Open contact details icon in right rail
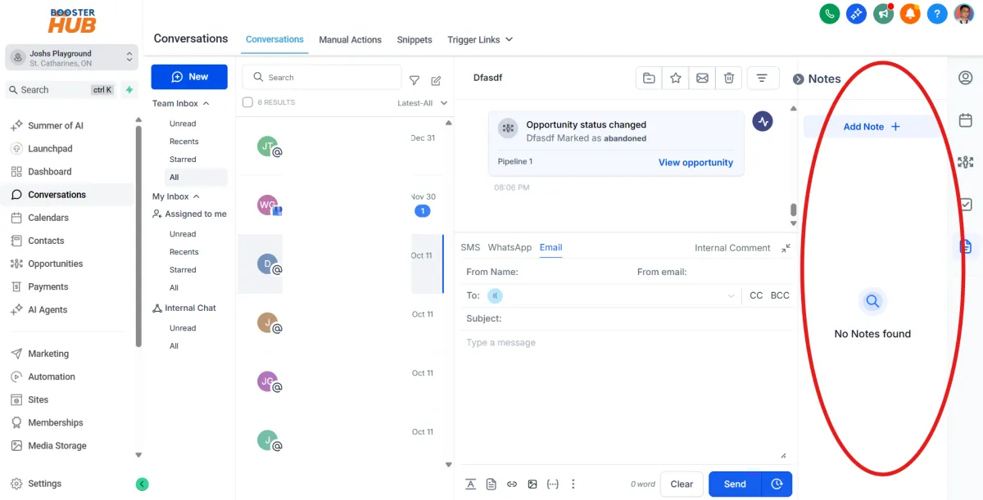 click(966, 78)
